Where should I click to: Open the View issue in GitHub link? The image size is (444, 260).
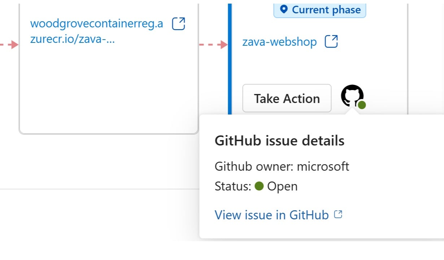(271, 214)
